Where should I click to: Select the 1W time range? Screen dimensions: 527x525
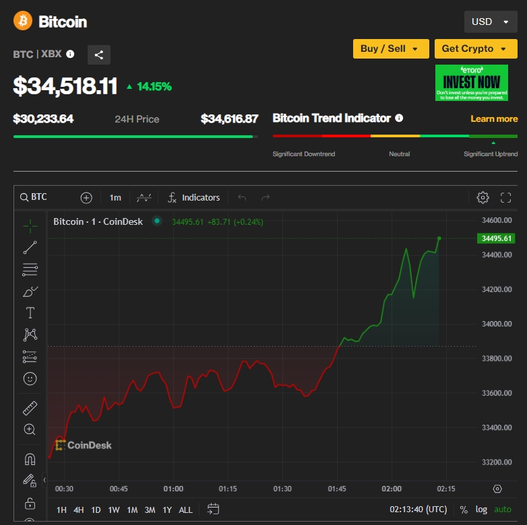coord(114,510)
